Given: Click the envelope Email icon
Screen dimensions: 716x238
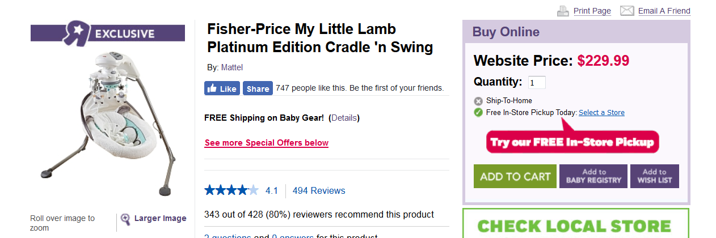Looking at the screenshot, I should tap(627, 11).
